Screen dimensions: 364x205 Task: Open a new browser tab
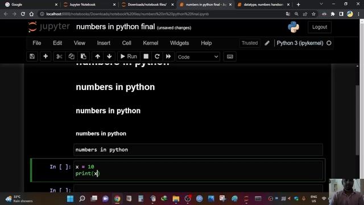(298, 5)
